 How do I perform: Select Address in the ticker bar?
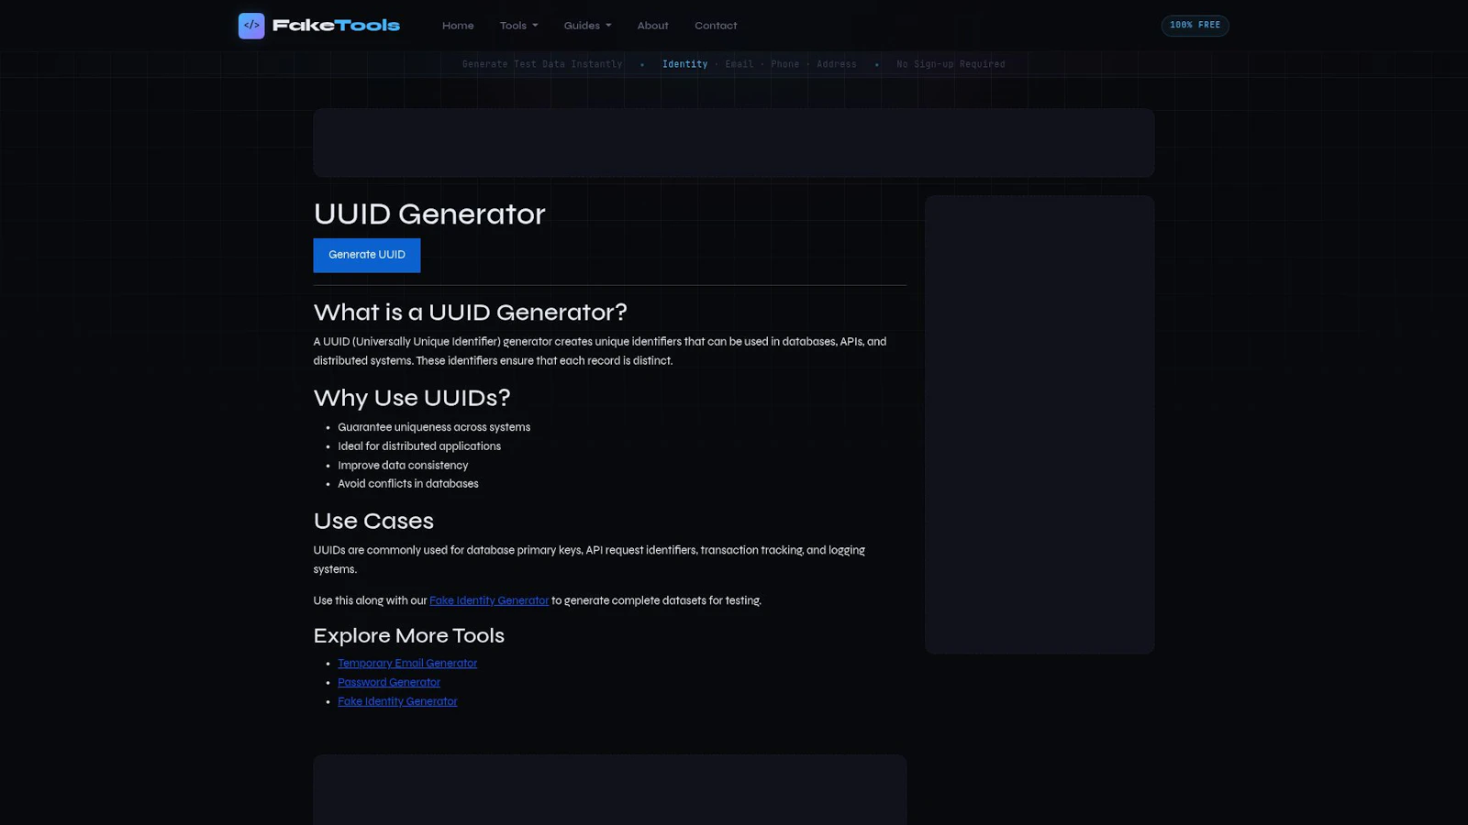(837, 64)
